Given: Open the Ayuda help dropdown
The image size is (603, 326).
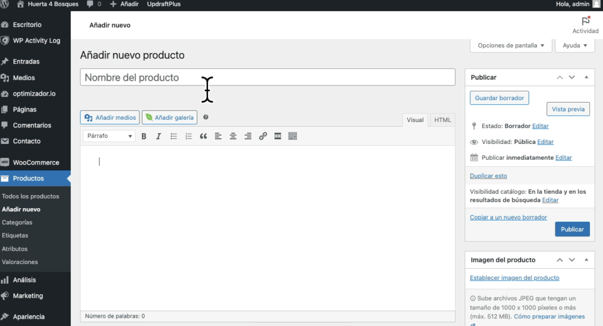Looking at the screenshot, I should [575, 45].
